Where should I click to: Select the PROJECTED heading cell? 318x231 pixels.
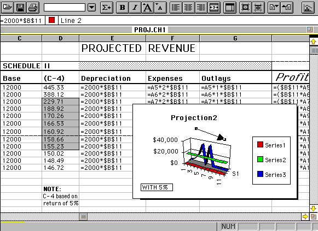[x=112, y=48]
